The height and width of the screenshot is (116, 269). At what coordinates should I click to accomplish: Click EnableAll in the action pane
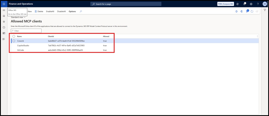tap(50, 11)
